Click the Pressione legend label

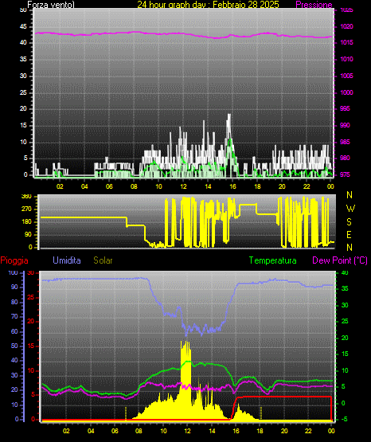pyautogui.click(x=314, y=5)
